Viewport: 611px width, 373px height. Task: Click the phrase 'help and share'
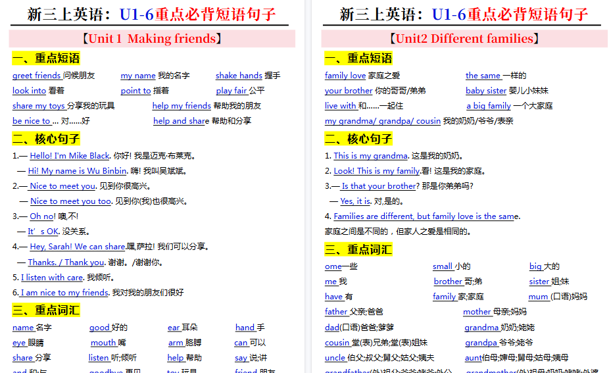pos(182,121)
